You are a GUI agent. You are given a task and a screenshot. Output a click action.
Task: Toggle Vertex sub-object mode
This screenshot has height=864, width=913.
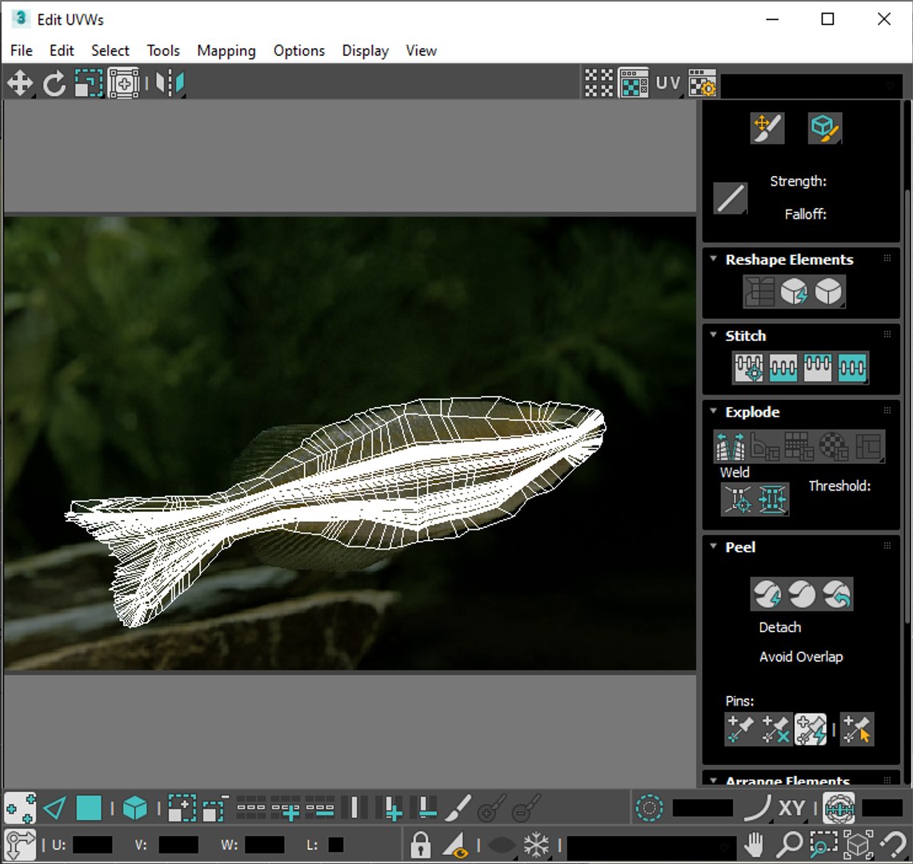coord(20,808)
